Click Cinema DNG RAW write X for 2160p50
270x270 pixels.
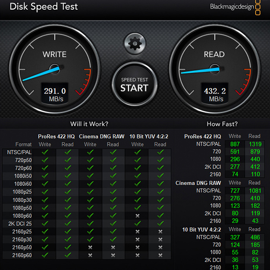click(x=90, y=247)
